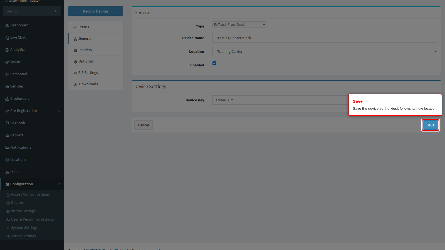445x250 pixels.
Task: Click the Visitors eye icon
Action: pyautogui.click(x=7, y=62)
